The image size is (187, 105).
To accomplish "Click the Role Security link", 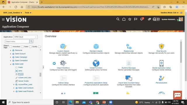I will [x=162, y=51].
